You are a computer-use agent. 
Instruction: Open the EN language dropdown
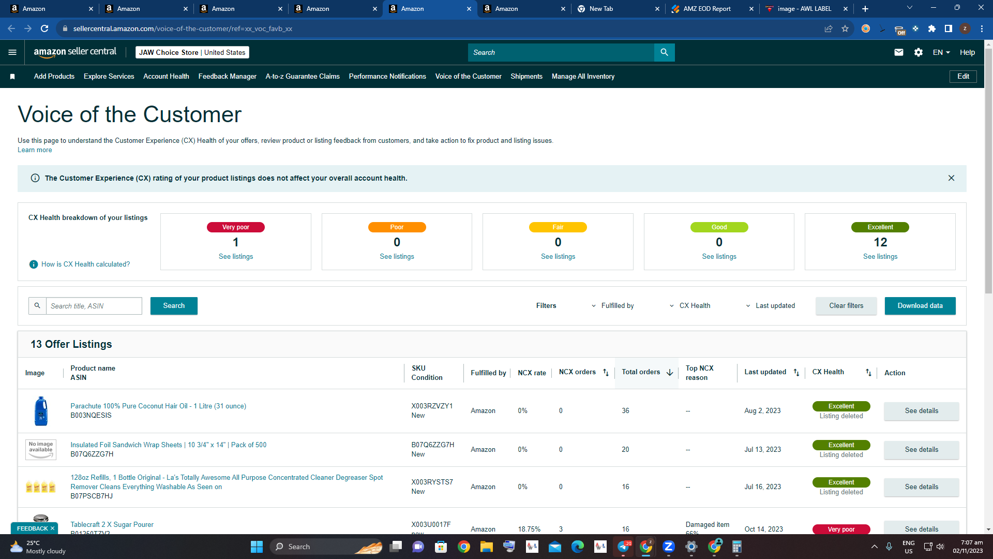tap(941, 52)
